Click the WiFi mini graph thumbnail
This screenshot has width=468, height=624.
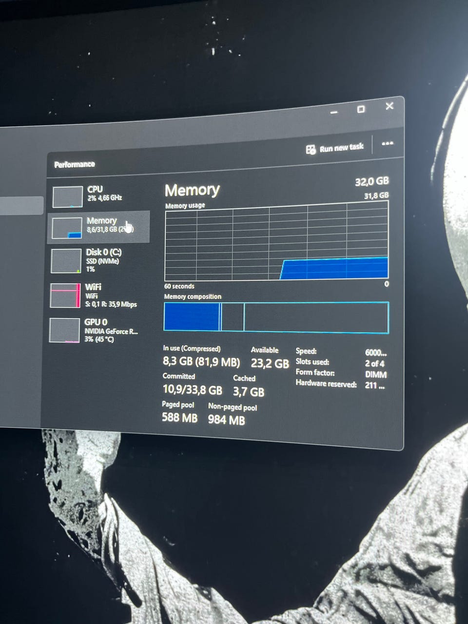[65, 295]
